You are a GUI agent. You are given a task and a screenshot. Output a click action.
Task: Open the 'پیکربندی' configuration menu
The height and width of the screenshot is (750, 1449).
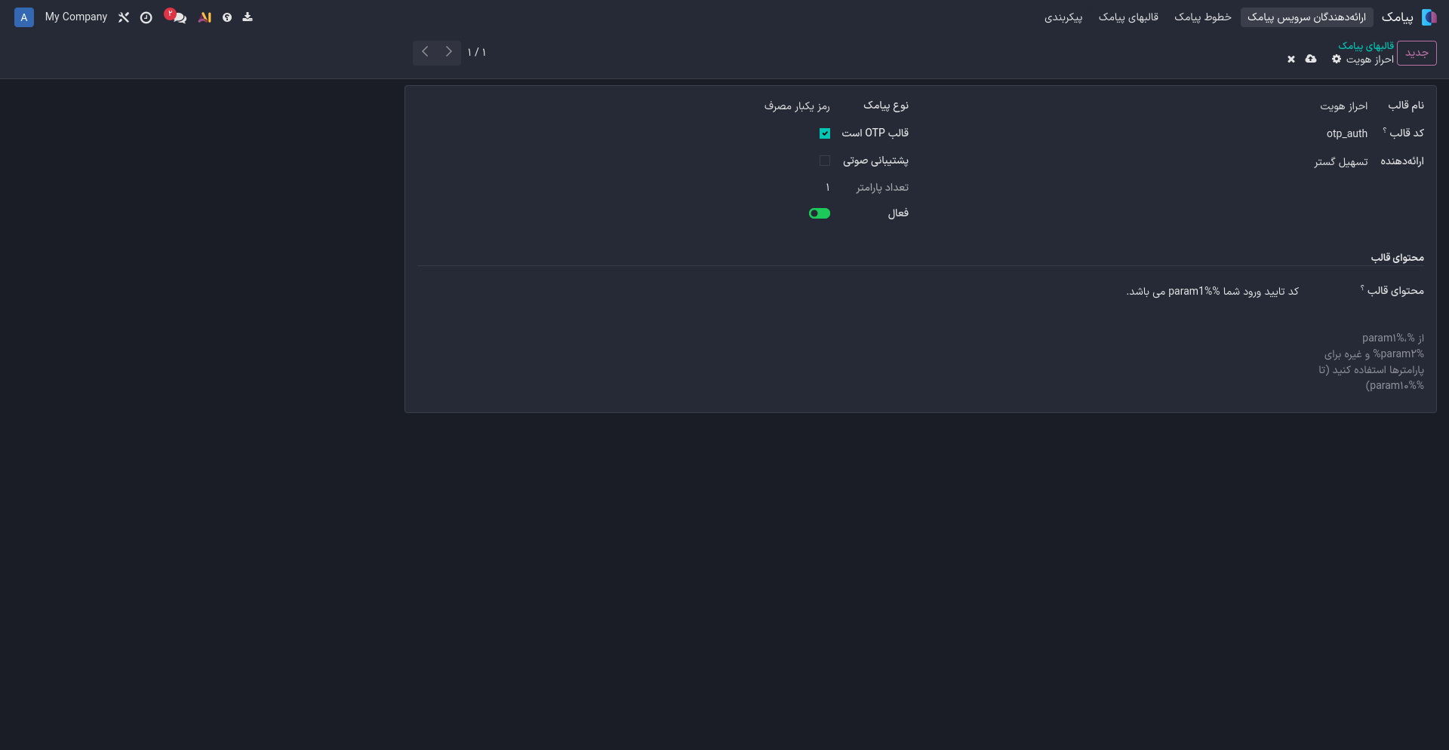pyautogui.click(x=1063, y=17)
